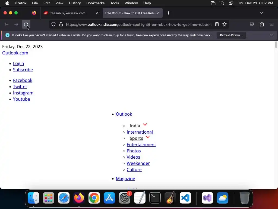Open the View menu
Screen dimensions: 278x209
point(59,3)
